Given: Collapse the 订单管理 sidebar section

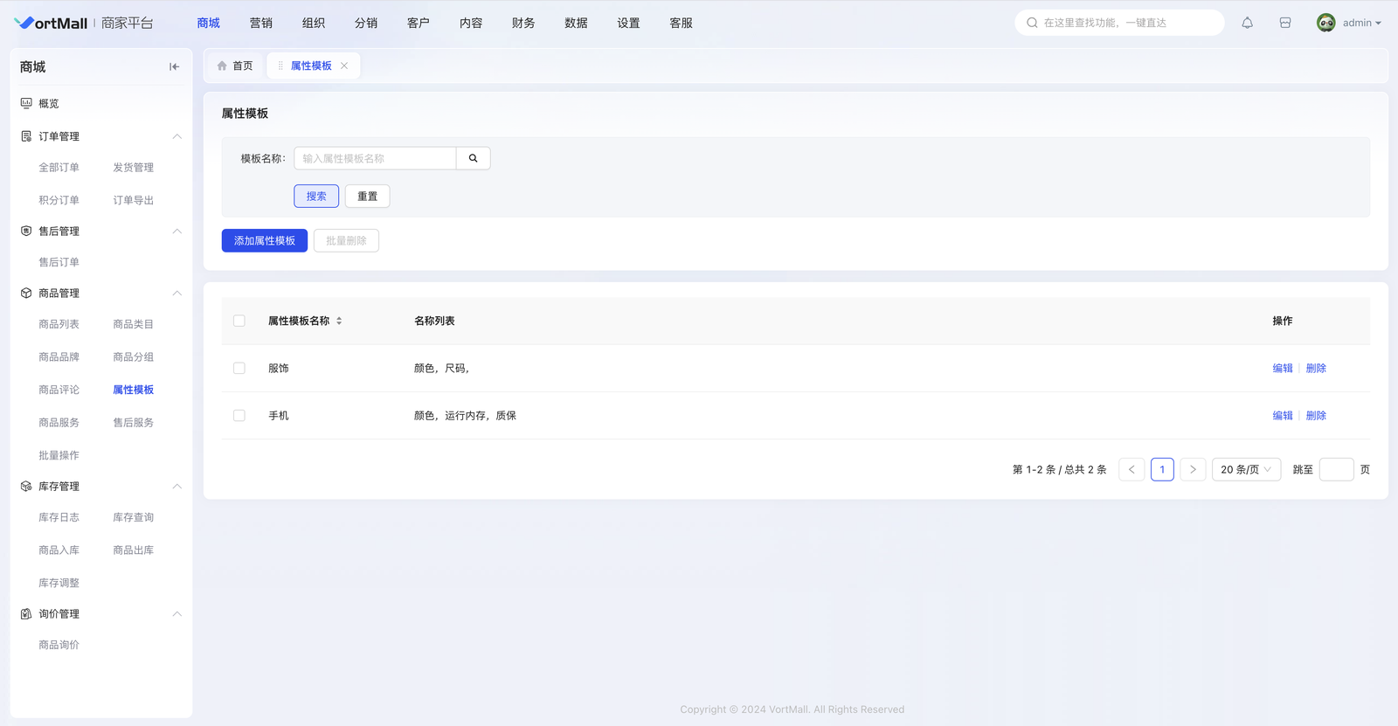Looking at the screenshot, I should 176,136.
